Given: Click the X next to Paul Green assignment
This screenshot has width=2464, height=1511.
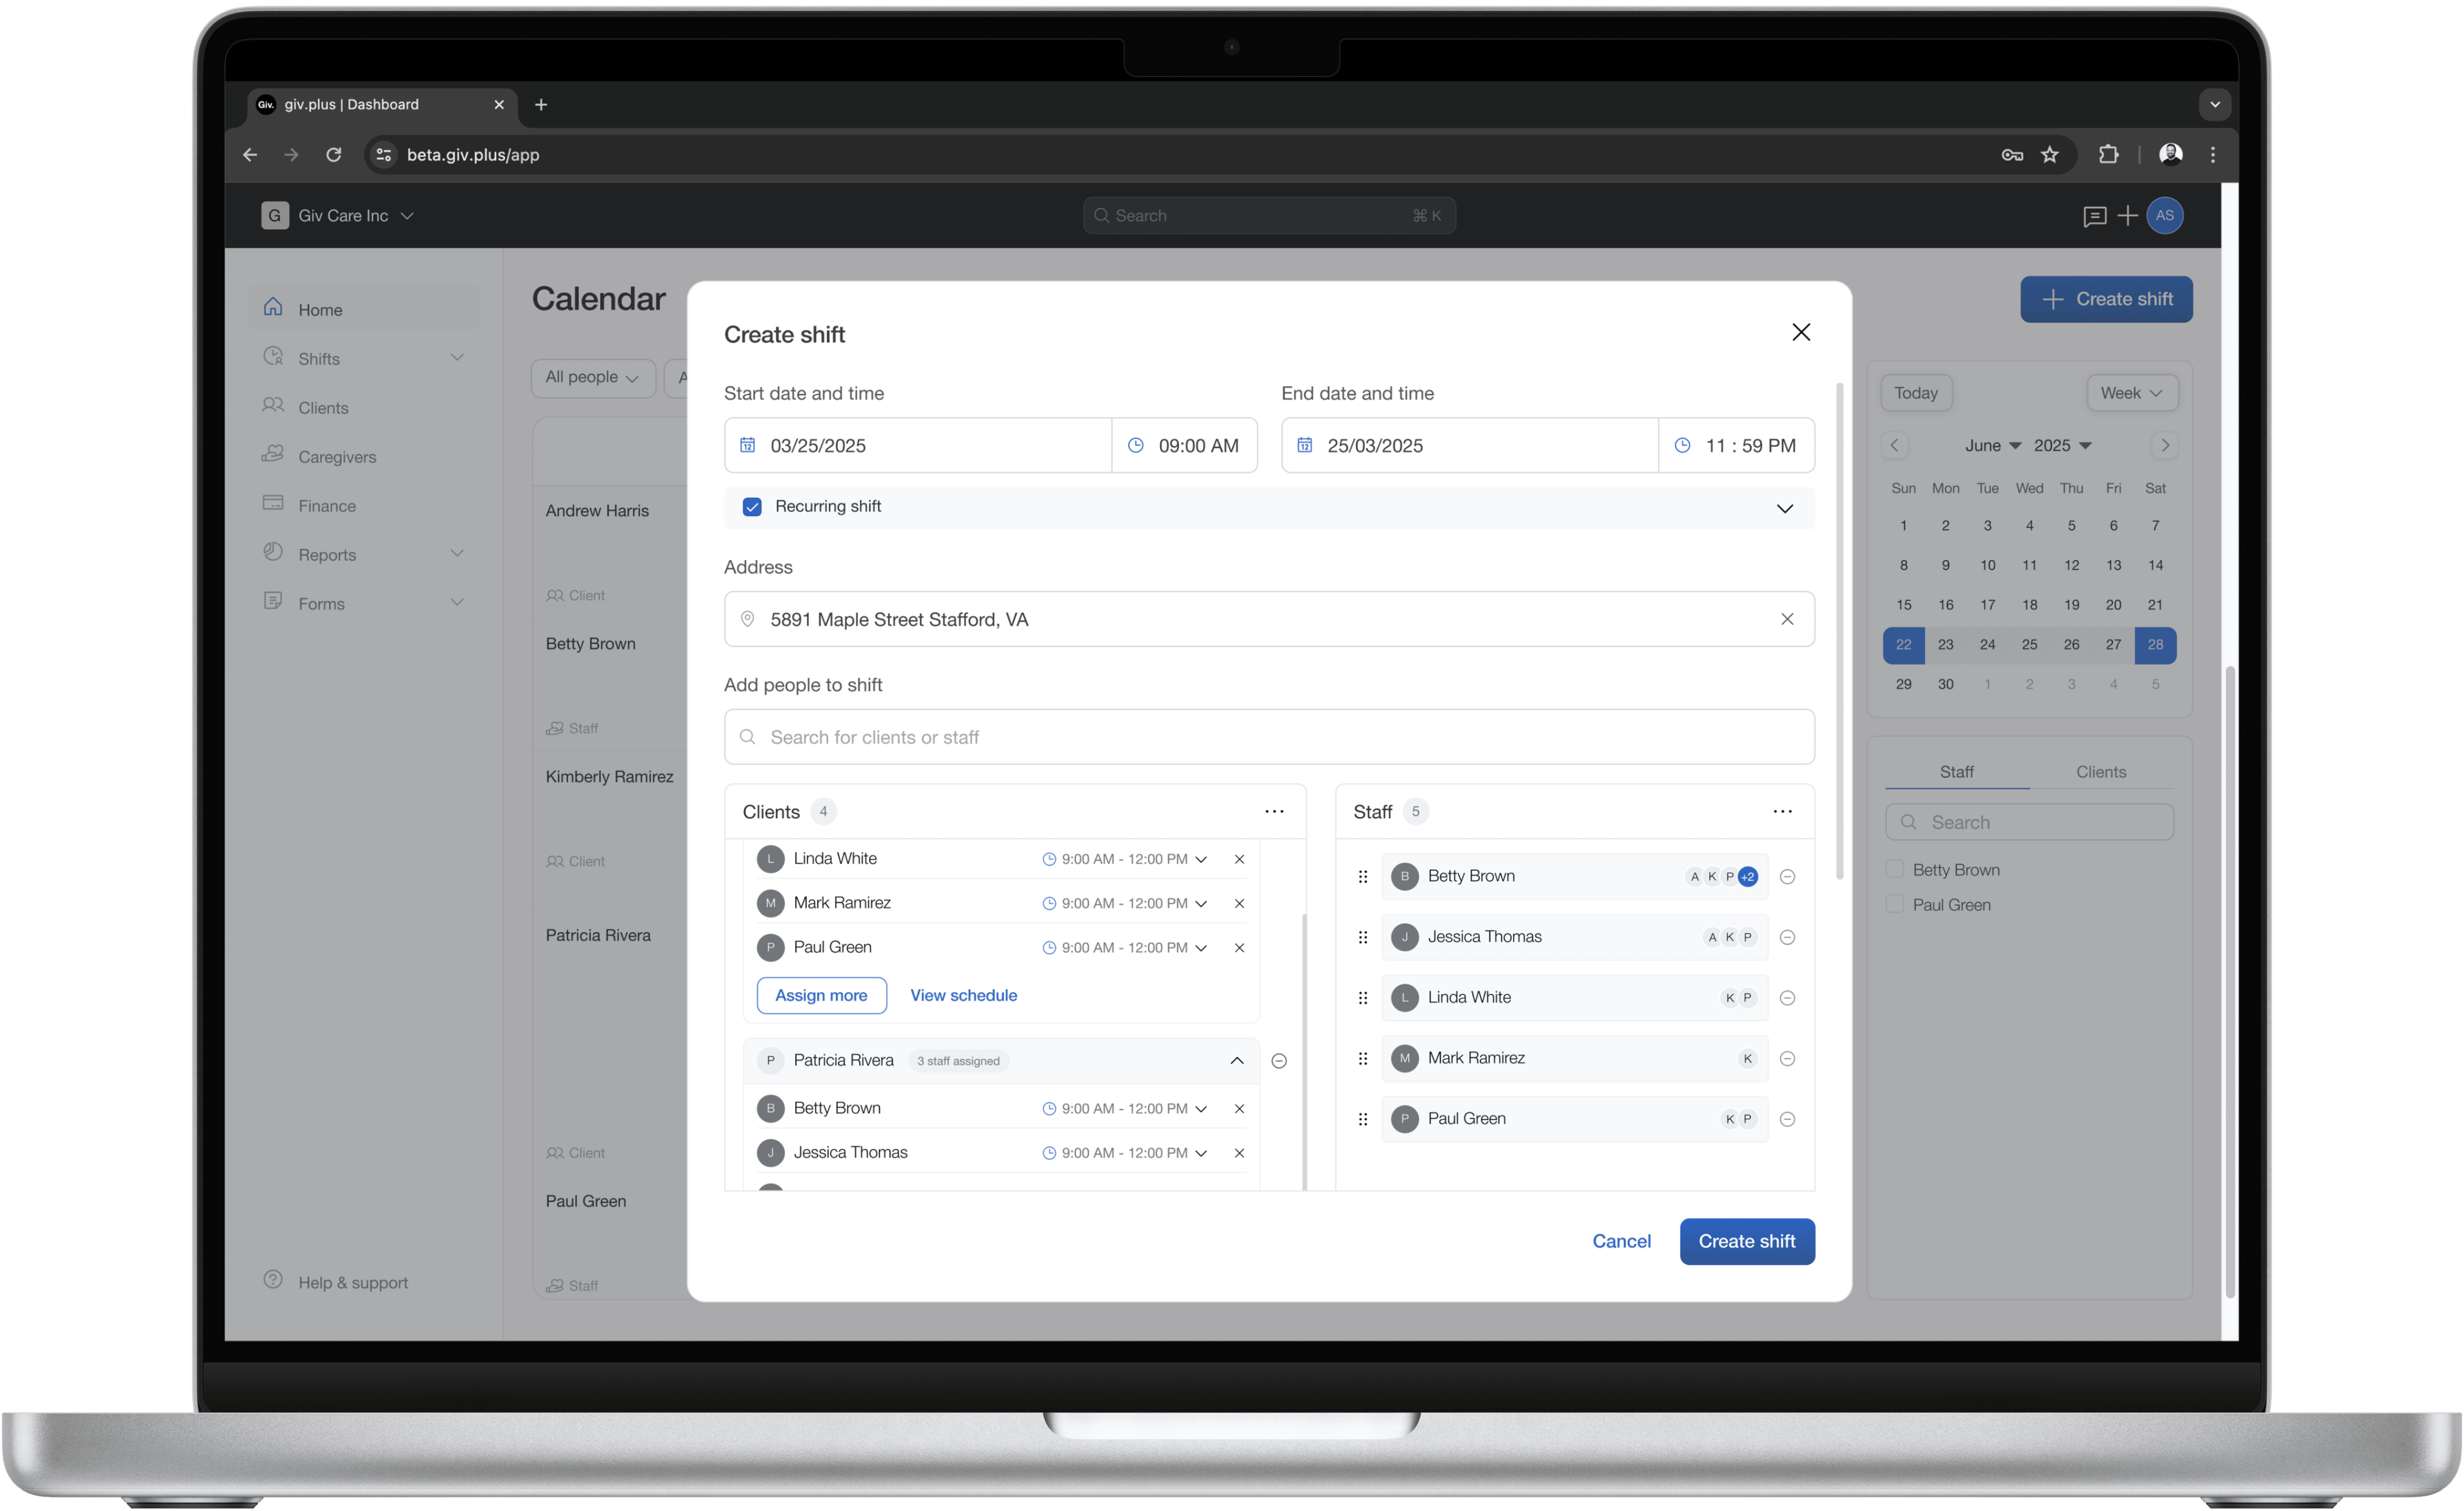Looking at the screenshot, I should pos(1239,948).
